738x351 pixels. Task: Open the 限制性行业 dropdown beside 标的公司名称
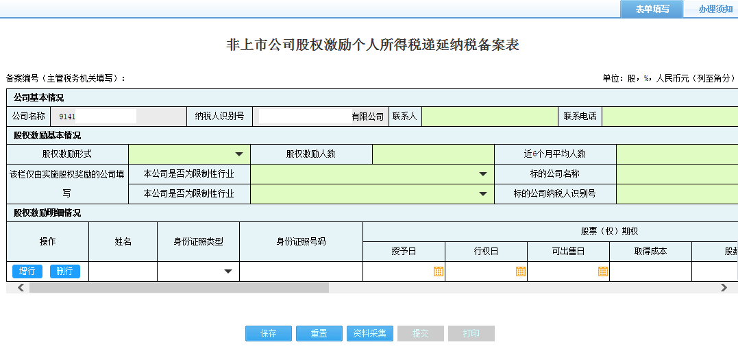tap(482, 174)
